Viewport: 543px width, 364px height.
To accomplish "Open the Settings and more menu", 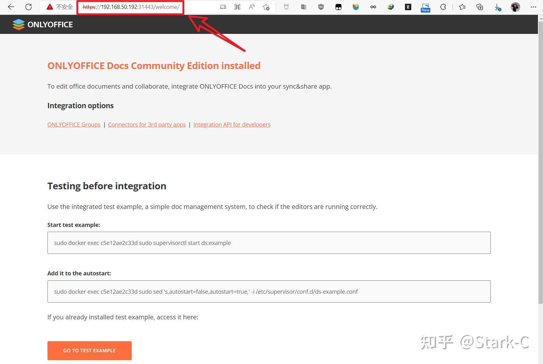I will point(534,7).
